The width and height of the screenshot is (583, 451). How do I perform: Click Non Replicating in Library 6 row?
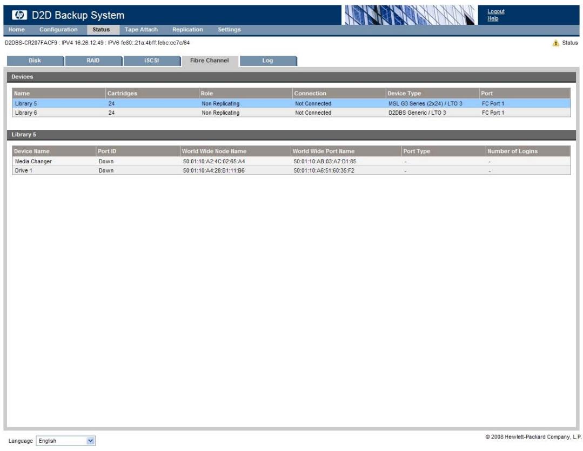[220, 112]
